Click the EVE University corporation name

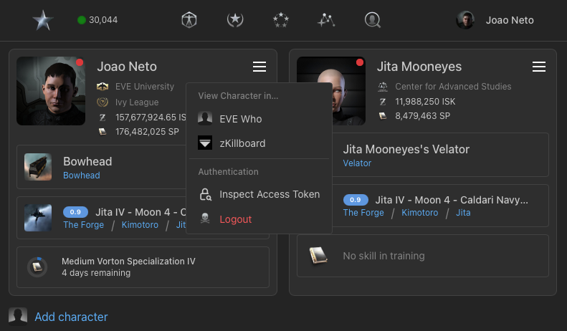coord(145,87)
